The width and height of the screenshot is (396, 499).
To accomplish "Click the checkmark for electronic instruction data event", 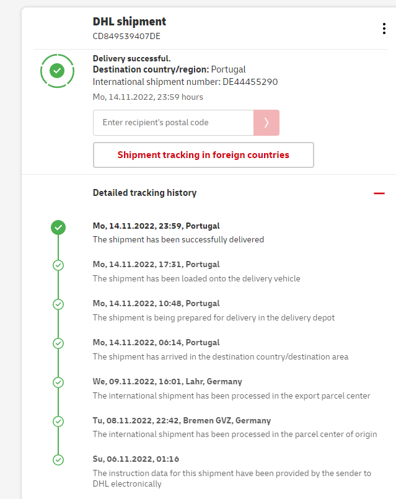I will (58, 460).
